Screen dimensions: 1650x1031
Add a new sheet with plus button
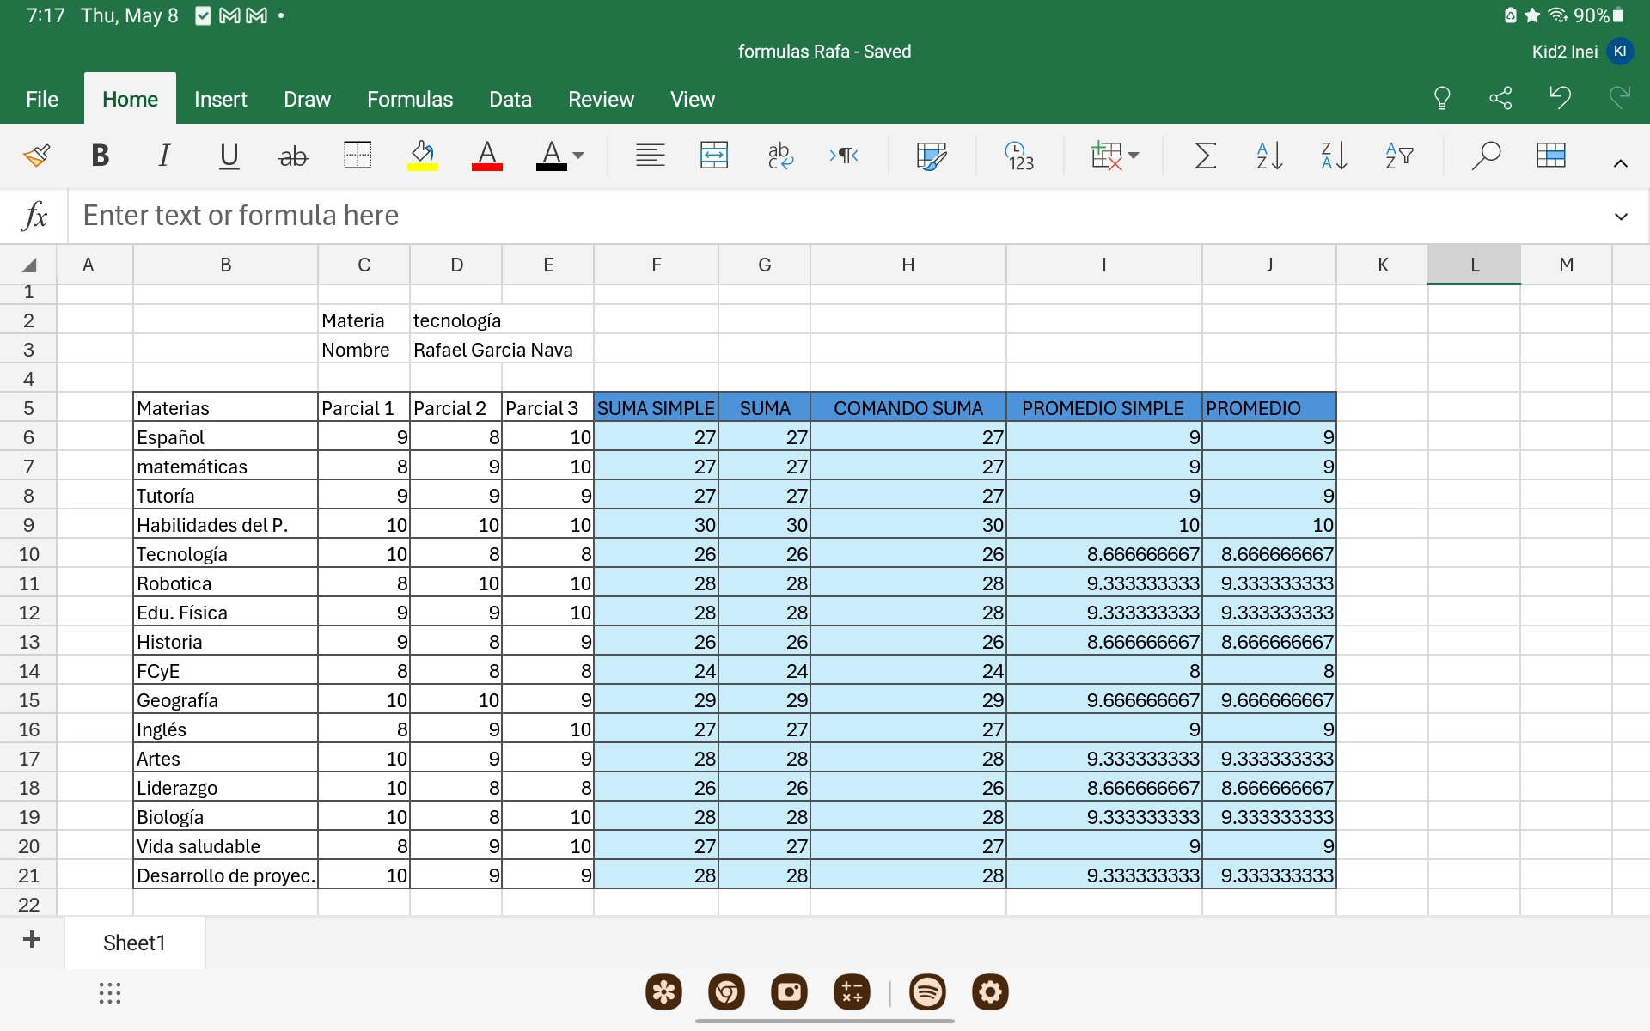32,940
